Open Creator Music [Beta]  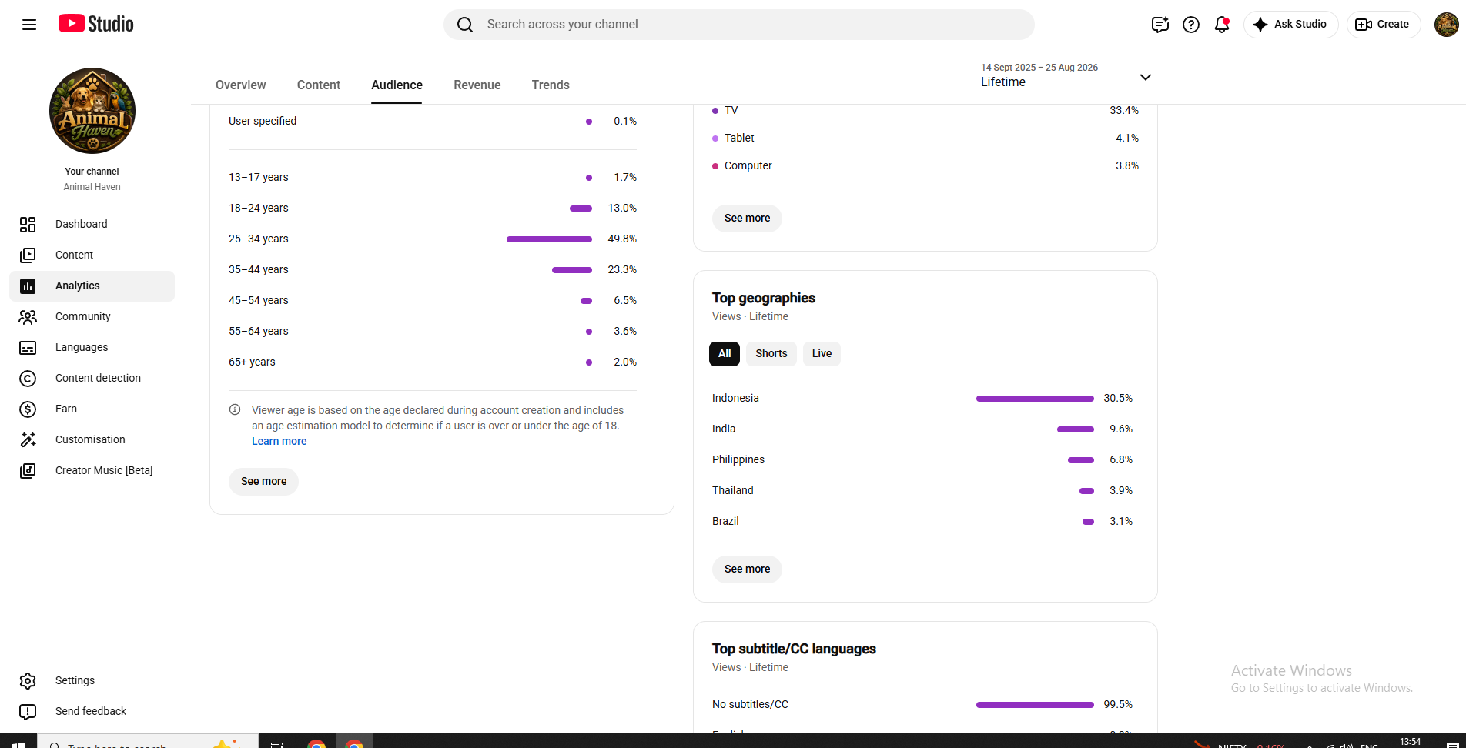point(92,470)
